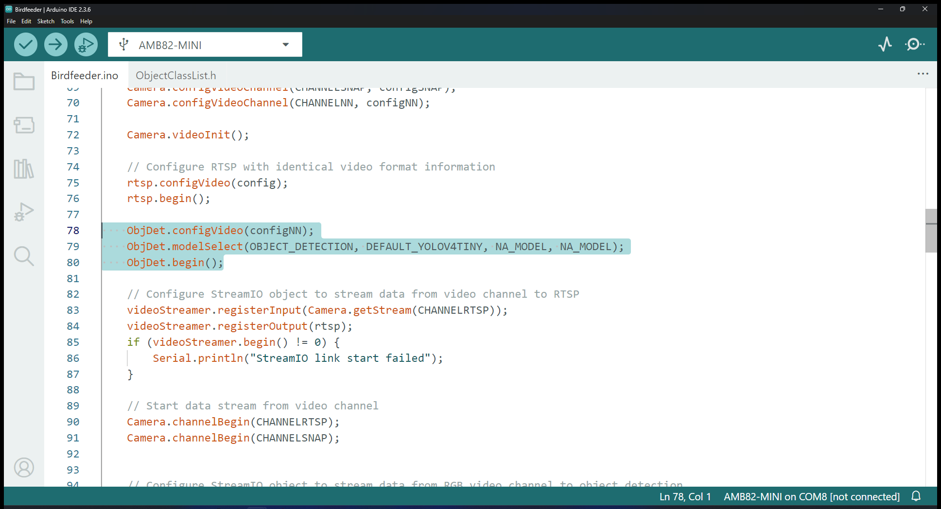Open the Debug sidebar panel
Screen dimensions: 941x509
click(24, 212)
